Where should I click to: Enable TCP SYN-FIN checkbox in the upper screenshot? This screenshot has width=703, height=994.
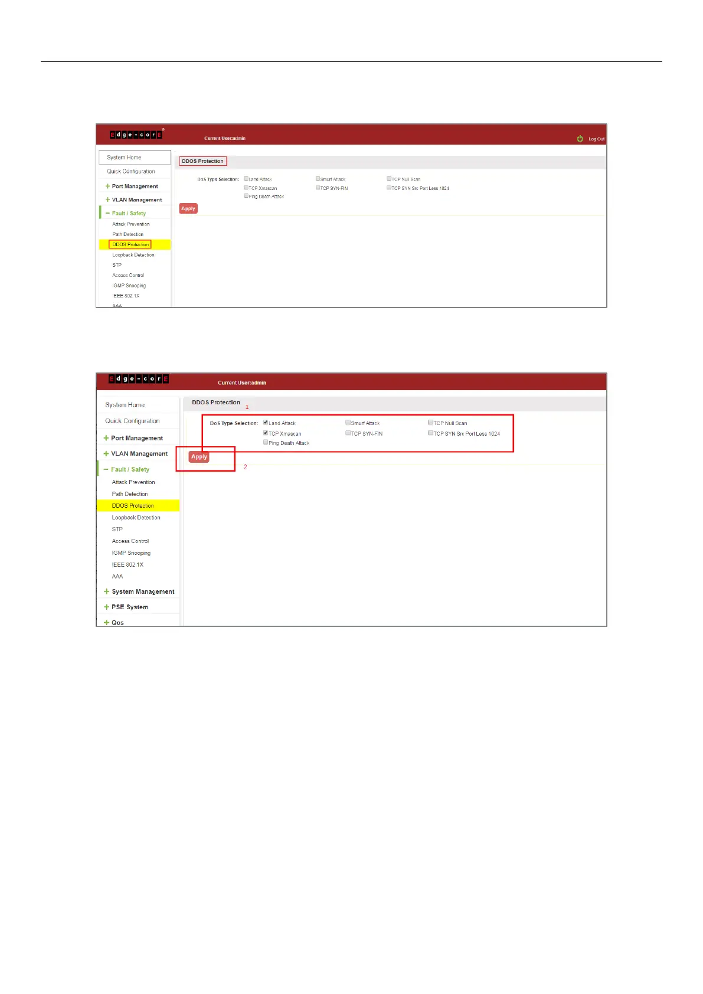pos(318,188)
